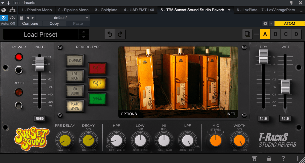Click the DECAY knob

(x=88, y=140)
